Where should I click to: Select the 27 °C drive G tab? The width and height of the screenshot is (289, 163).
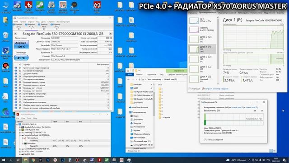19,27
